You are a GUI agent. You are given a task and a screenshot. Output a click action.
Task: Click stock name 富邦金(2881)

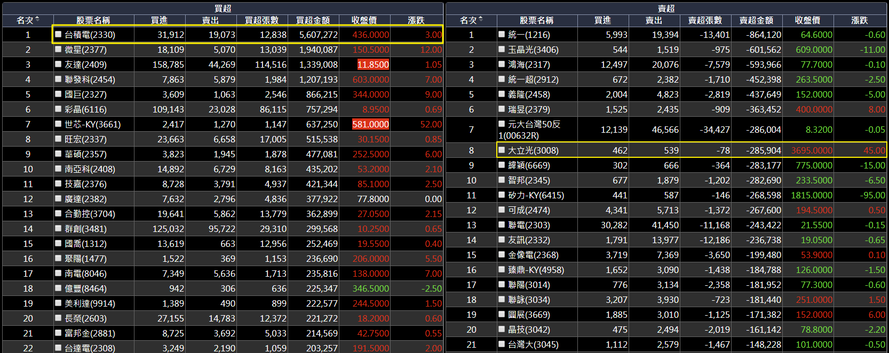point(90,333)
